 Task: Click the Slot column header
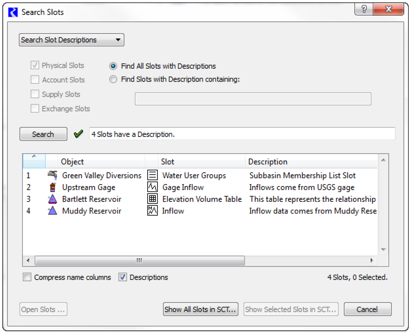pyautogui.click(x=201, y=162)
